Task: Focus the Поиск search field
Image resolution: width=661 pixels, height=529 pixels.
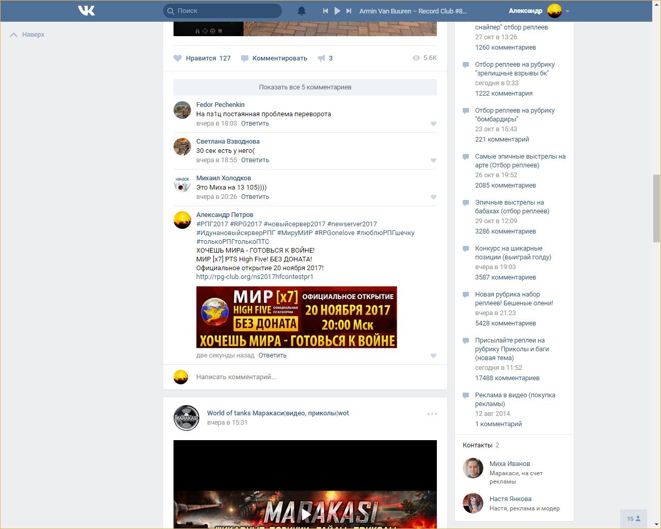Action: [223, 11]
